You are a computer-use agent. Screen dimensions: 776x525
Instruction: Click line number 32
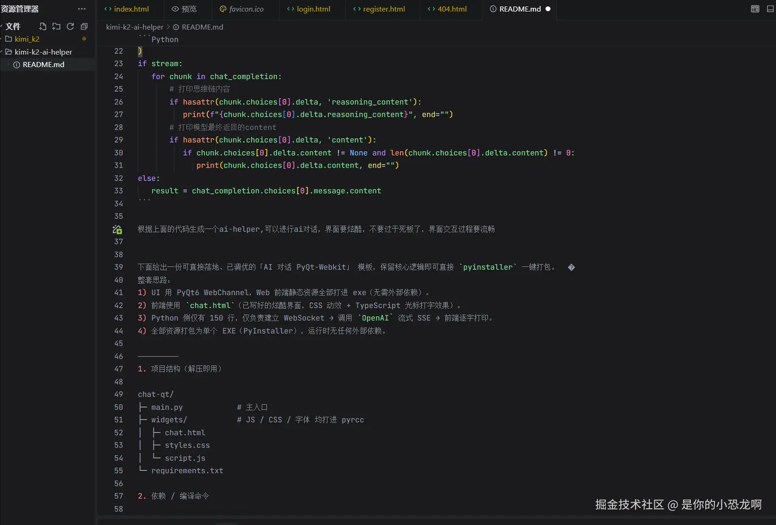[x=118, y=179]
